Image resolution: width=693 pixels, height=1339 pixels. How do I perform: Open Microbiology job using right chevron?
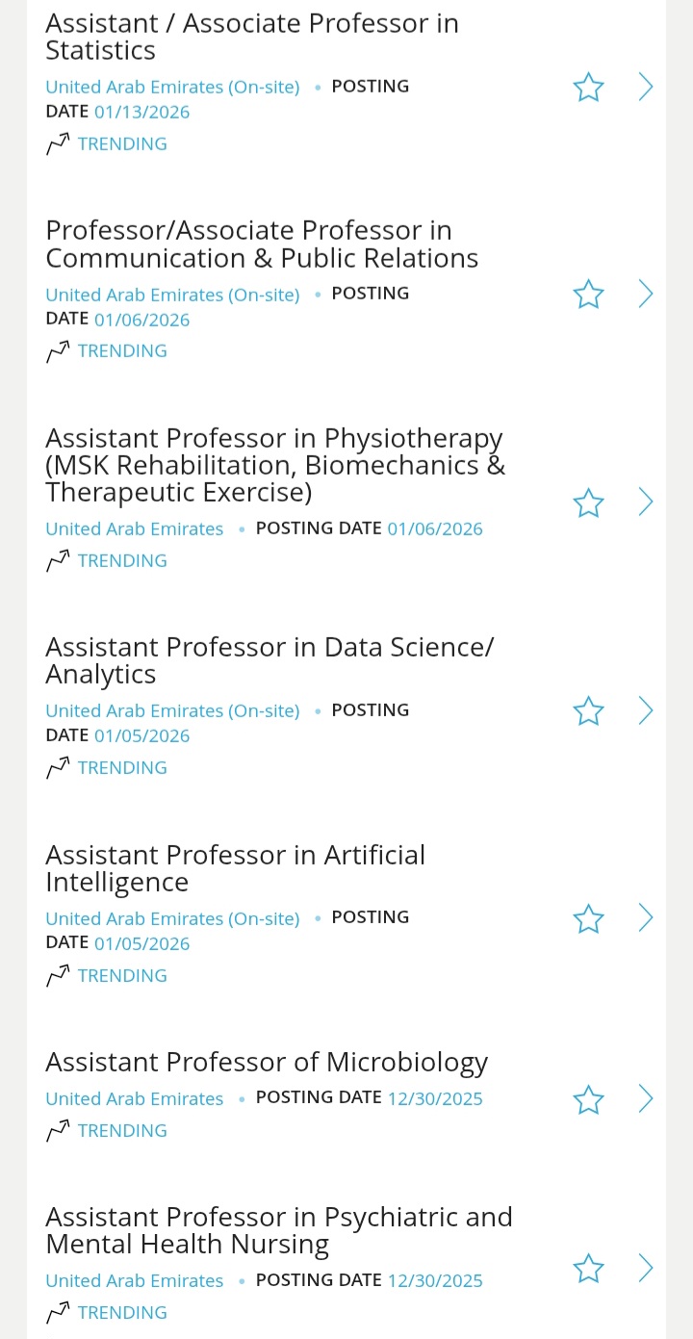[x=646, y=1098]
